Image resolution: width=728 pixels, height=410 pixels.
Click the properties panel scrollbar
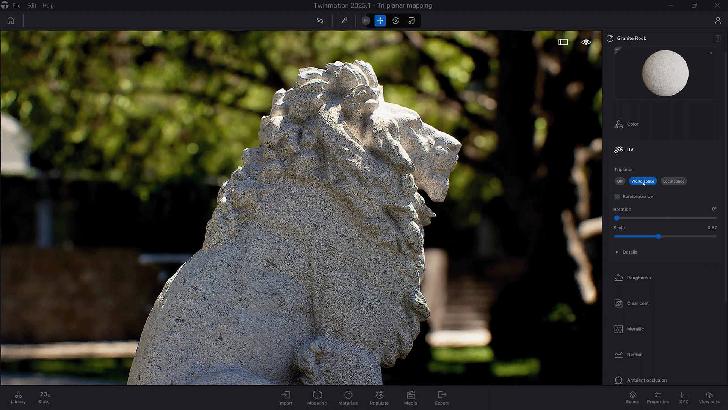click(726, 177)
